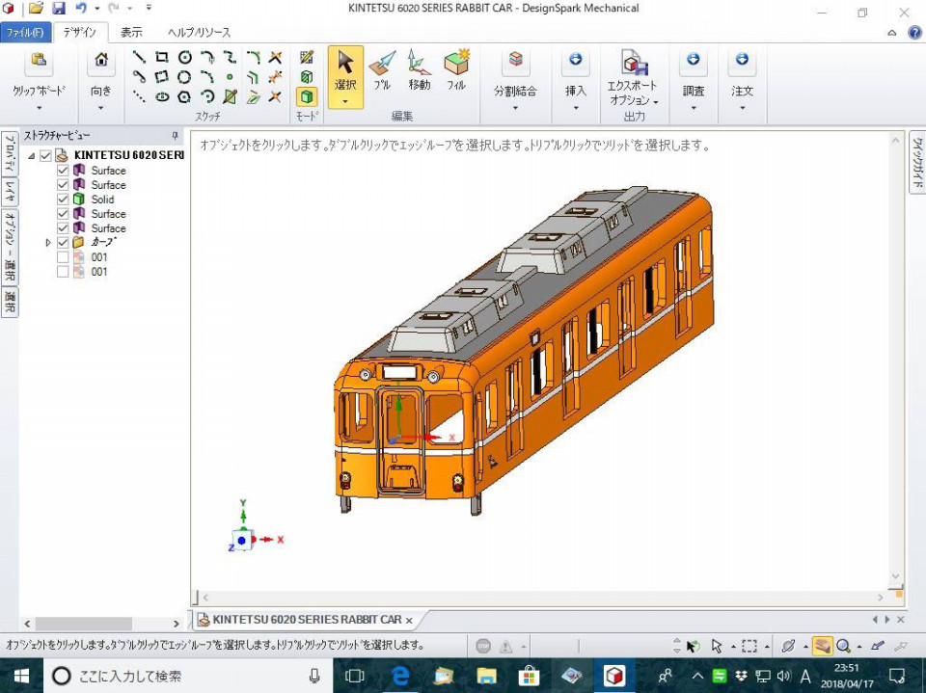Select the Line sketch tool

click(139, 57)
